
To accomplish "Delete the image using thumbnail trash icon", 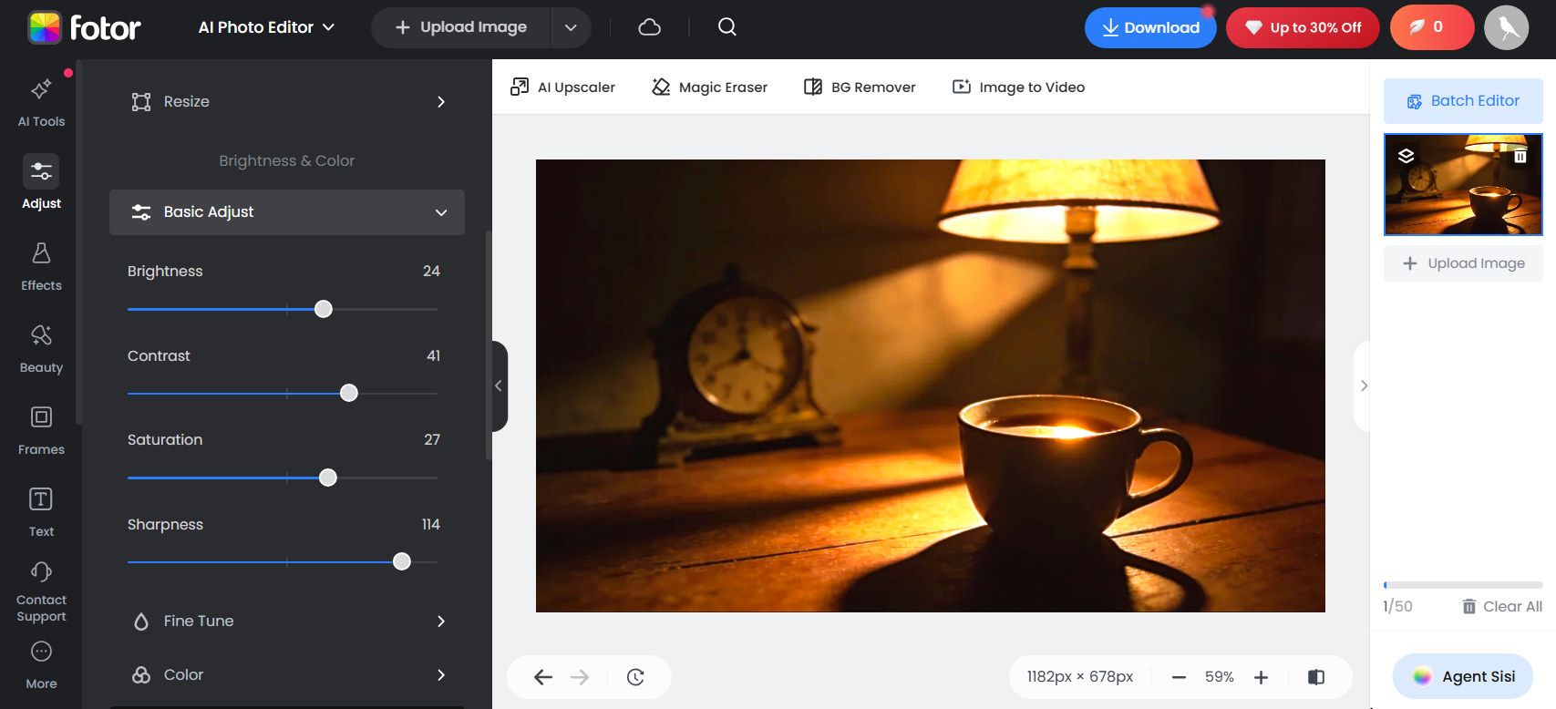I will click(x=1520, y=157).
